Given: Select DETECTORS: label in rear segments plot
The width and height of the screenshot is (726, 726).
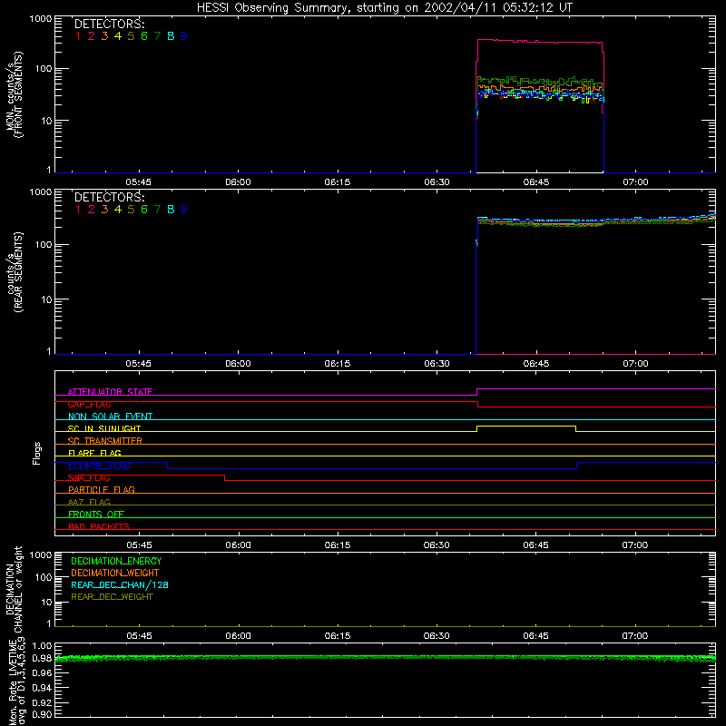Looking at the screenshot, I should [x=110, y=198].
